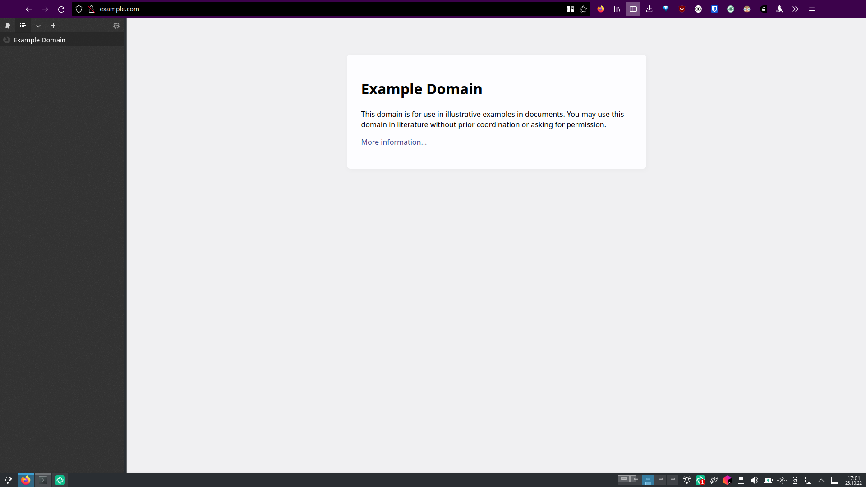Open sidebar settings gear
Image resolution: width=866 pixels, height=487 pixels.
(x=116, y=26)
